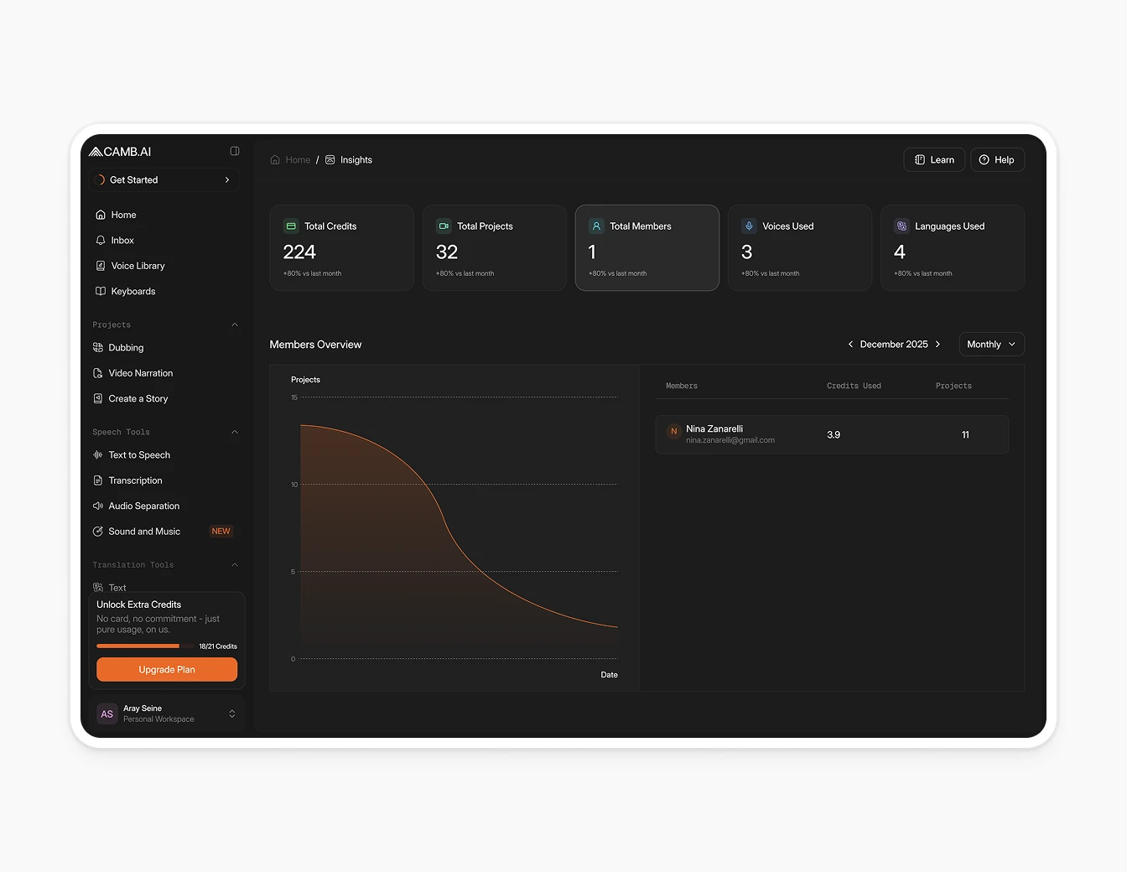Select the Total Members stat card
This screenshot has width=1127, height=872.
click(x=647, y=247)
